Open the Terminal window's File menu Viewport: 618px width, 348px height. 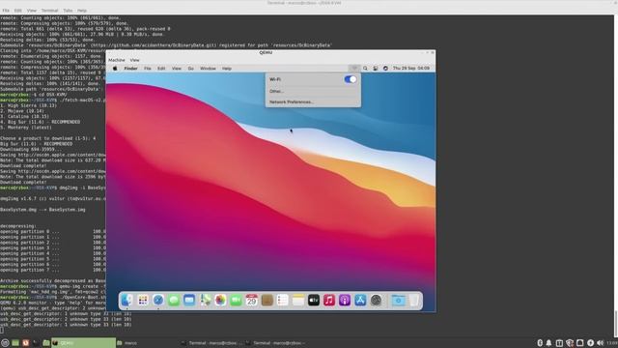[x=6, y=11]
